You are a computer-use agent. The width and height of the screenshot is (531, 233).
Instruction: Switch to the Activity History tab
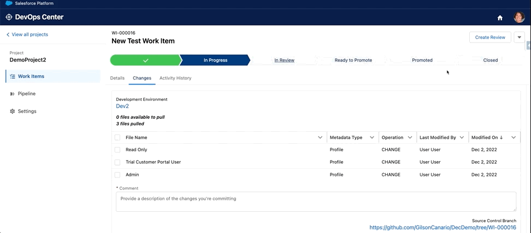[x=175, y=78]
